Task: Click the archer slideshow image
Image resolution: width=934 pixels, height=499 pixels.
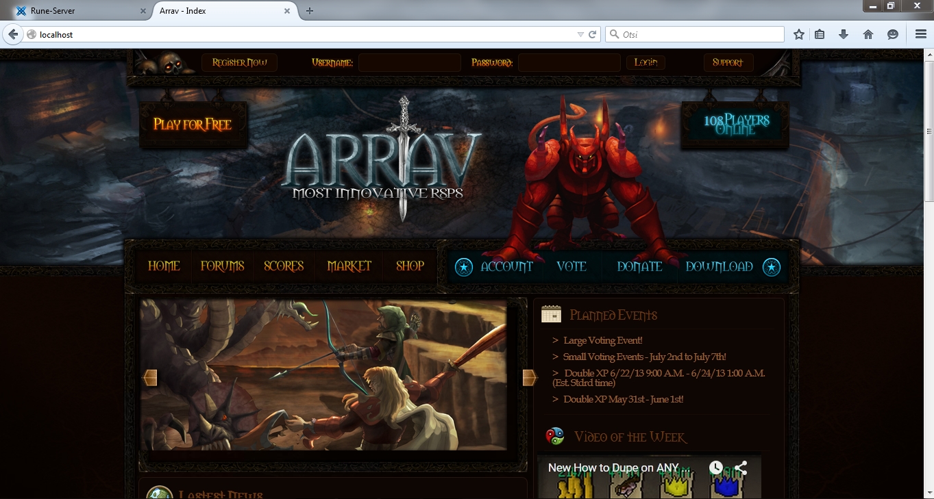Action: [x=323, y=374]
